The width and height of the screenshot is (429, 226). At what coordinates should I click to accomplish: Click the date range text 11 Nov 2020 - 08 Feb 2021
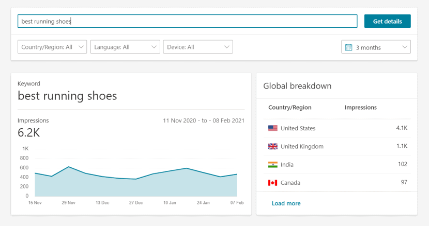[x=204, y=120]
